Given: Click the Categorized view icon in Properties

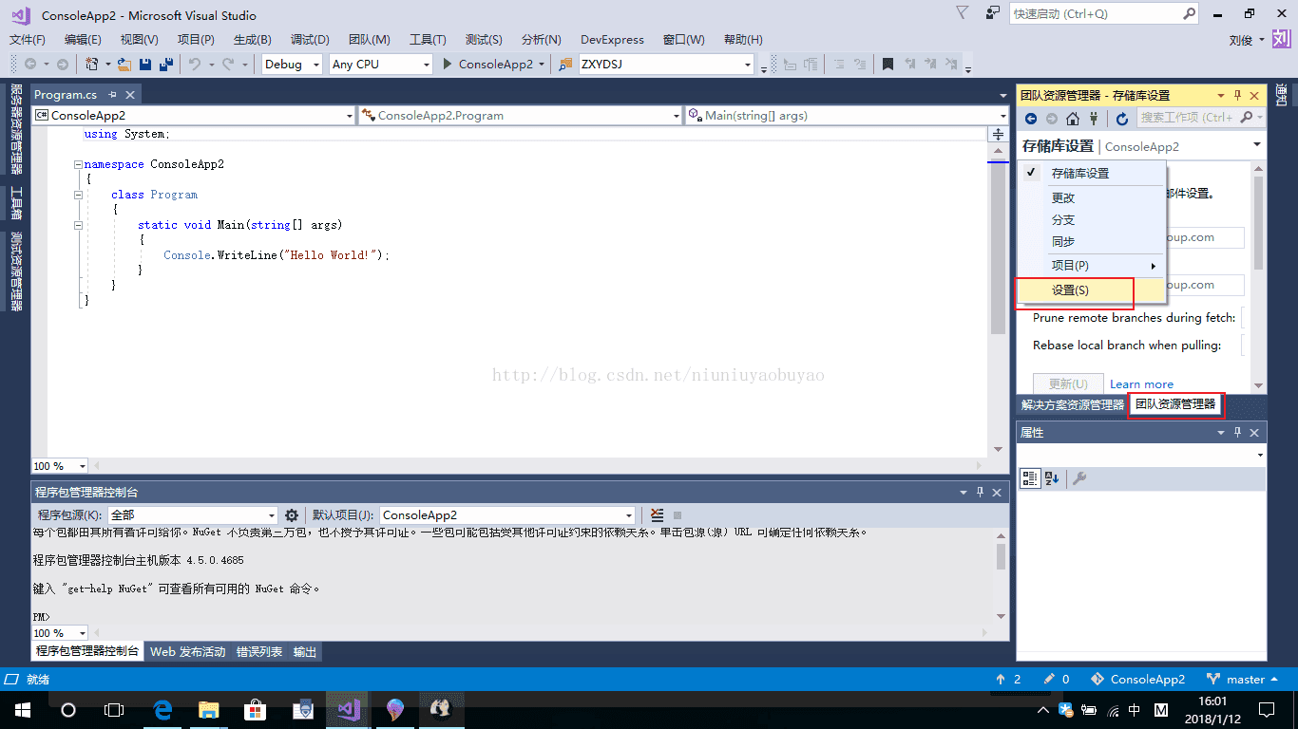Looking at the screenshot, I should pyautogui.click(x=1030, y=478).
